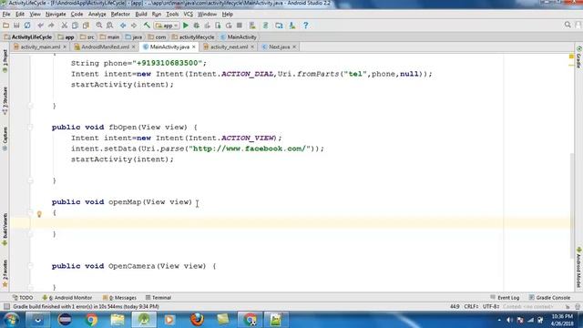Open the VCS menu

pos(189,15)
